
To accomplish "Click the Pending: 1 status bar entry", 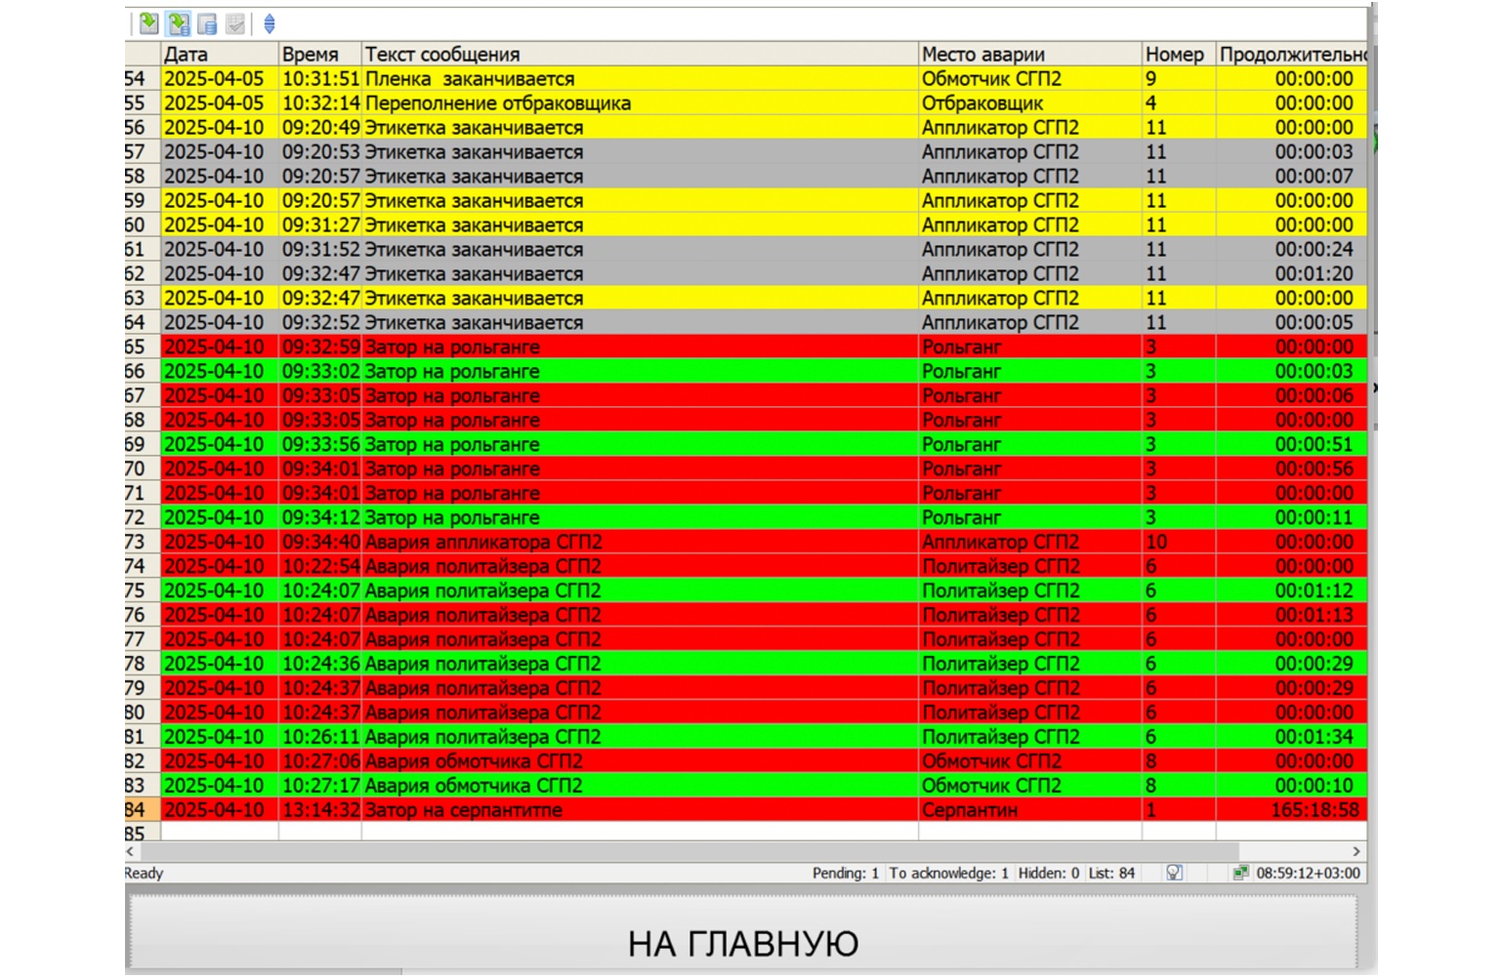I will (x=846, y=874).
